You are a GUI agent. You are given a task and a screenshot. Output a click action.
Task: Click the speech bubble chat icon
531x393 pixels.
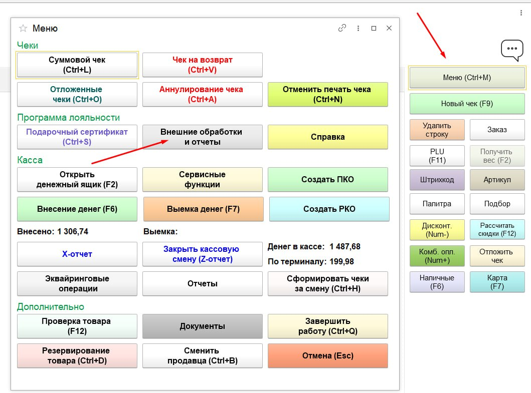(x=511, y=49)
